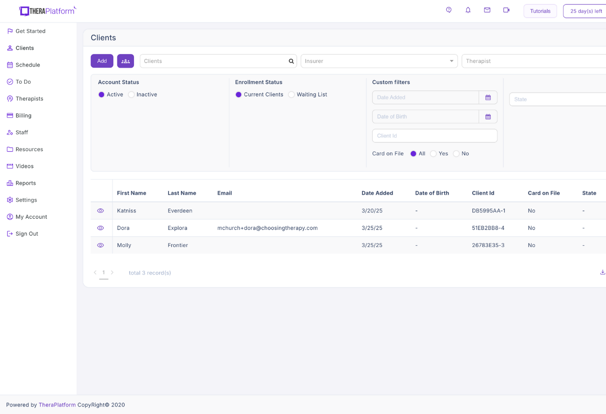Select Yes for Card on File
The image size is (606, 414).
pyautogui.click(x=433, y=153)
